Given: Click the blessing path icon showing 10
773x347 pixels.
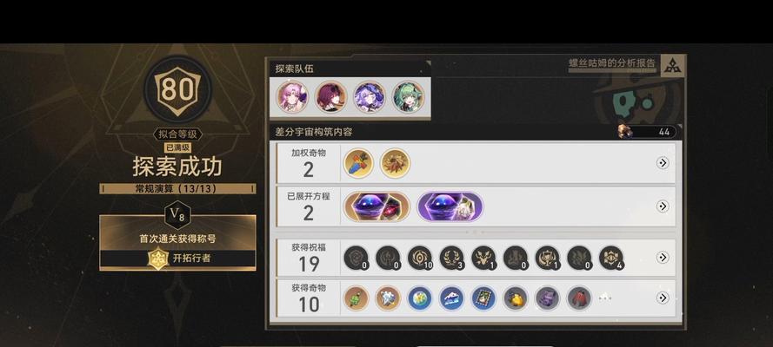Looking at the screenshot, I should (x=419, y=258).
